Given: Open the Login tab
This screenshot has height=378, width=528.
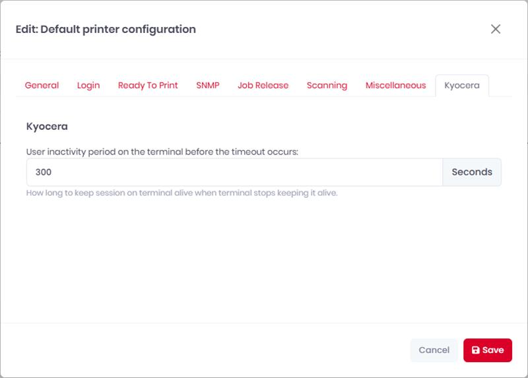Looking at the screenshot, I should 88,86.
